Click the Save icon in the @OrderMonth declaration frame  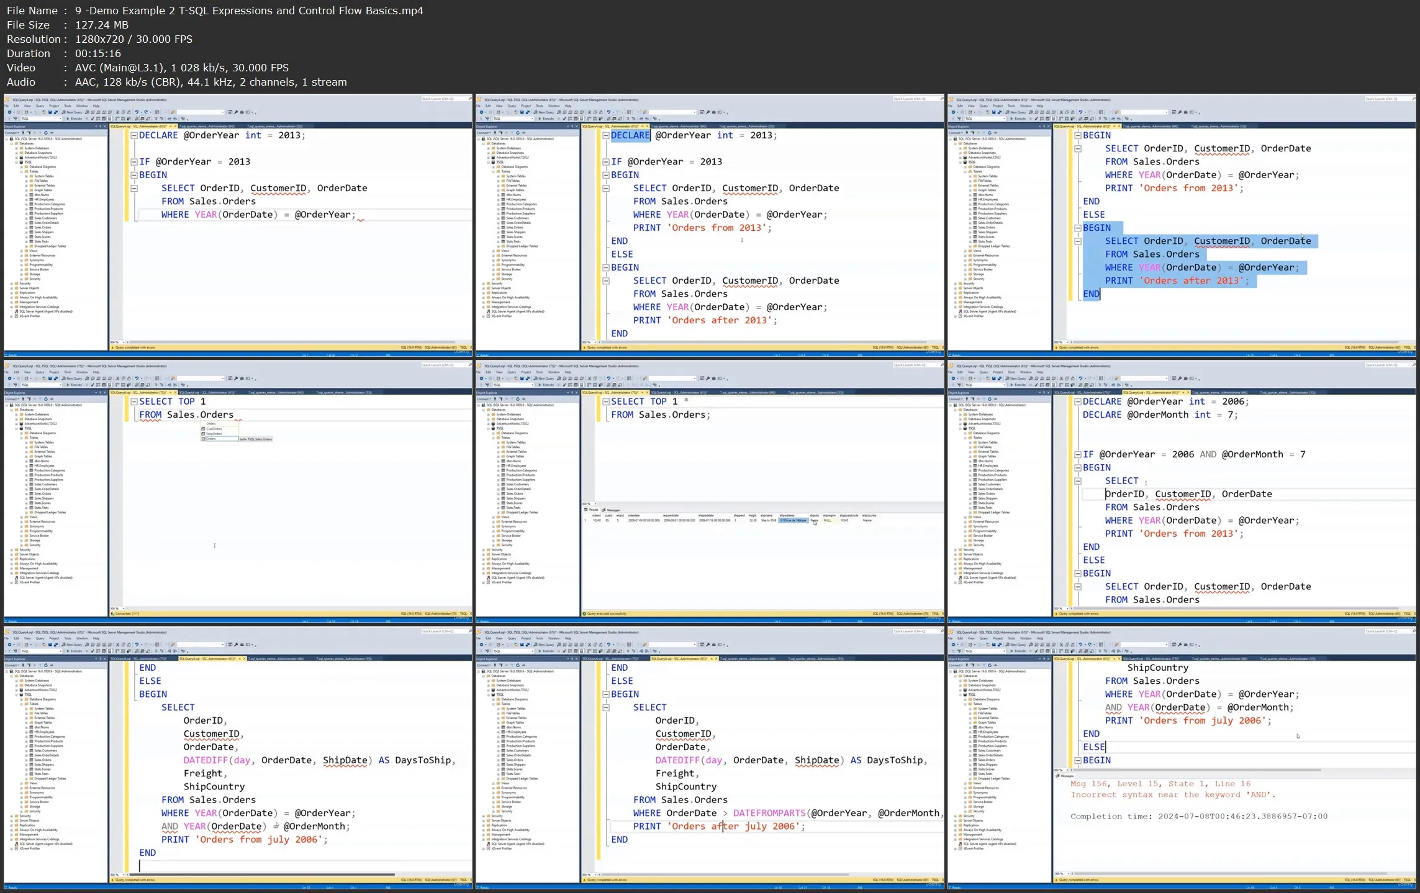tap(993, 379)
